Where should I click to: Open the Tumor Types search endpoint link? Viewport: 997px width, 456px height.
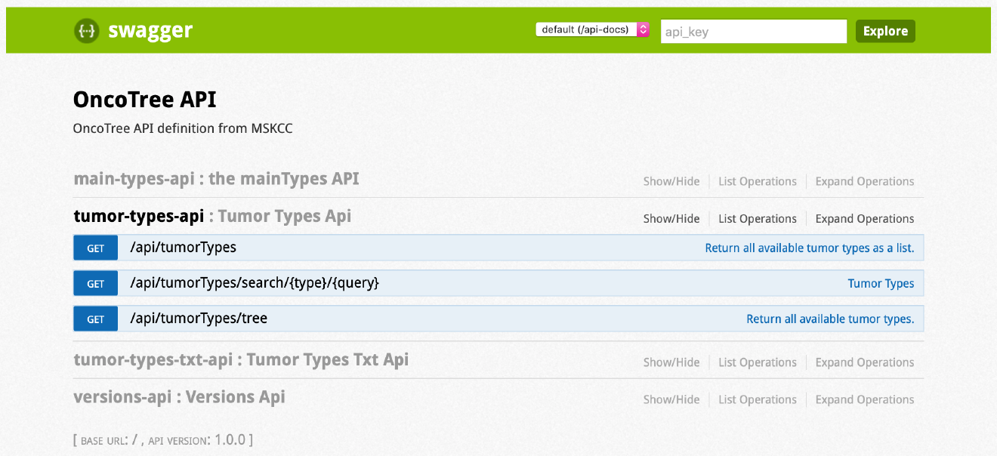(x=881, y=283)
